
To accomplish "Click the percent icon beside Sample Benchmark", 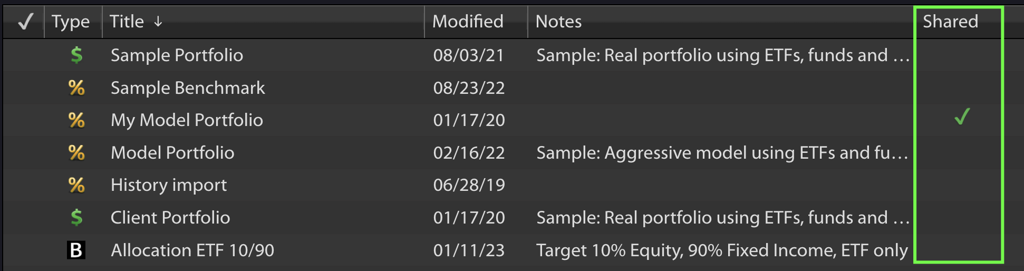I will point(76,88).
